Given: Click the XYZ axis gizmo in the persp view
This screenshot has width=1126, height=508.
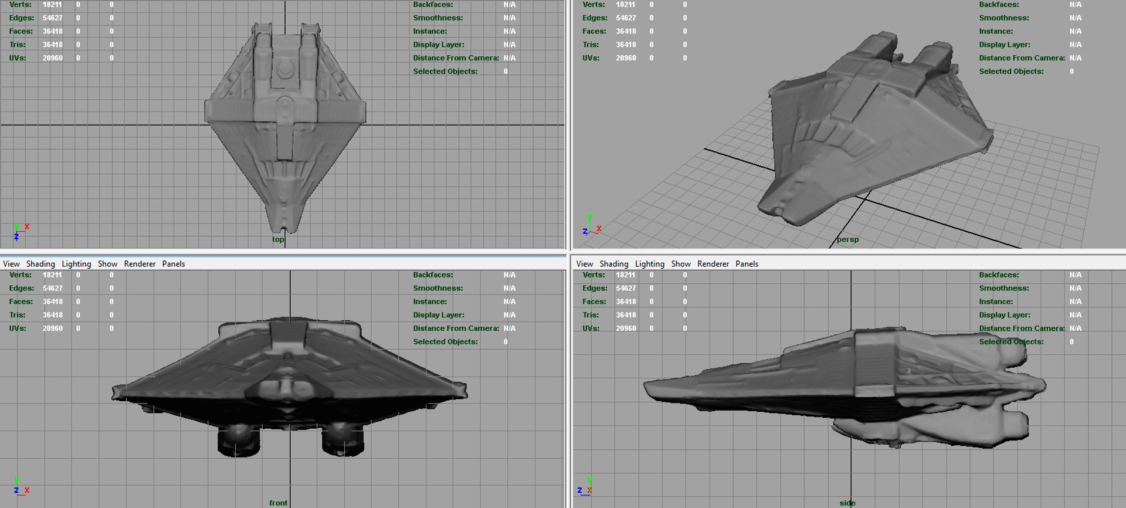Looking at the screenshot, I should 592,226.
